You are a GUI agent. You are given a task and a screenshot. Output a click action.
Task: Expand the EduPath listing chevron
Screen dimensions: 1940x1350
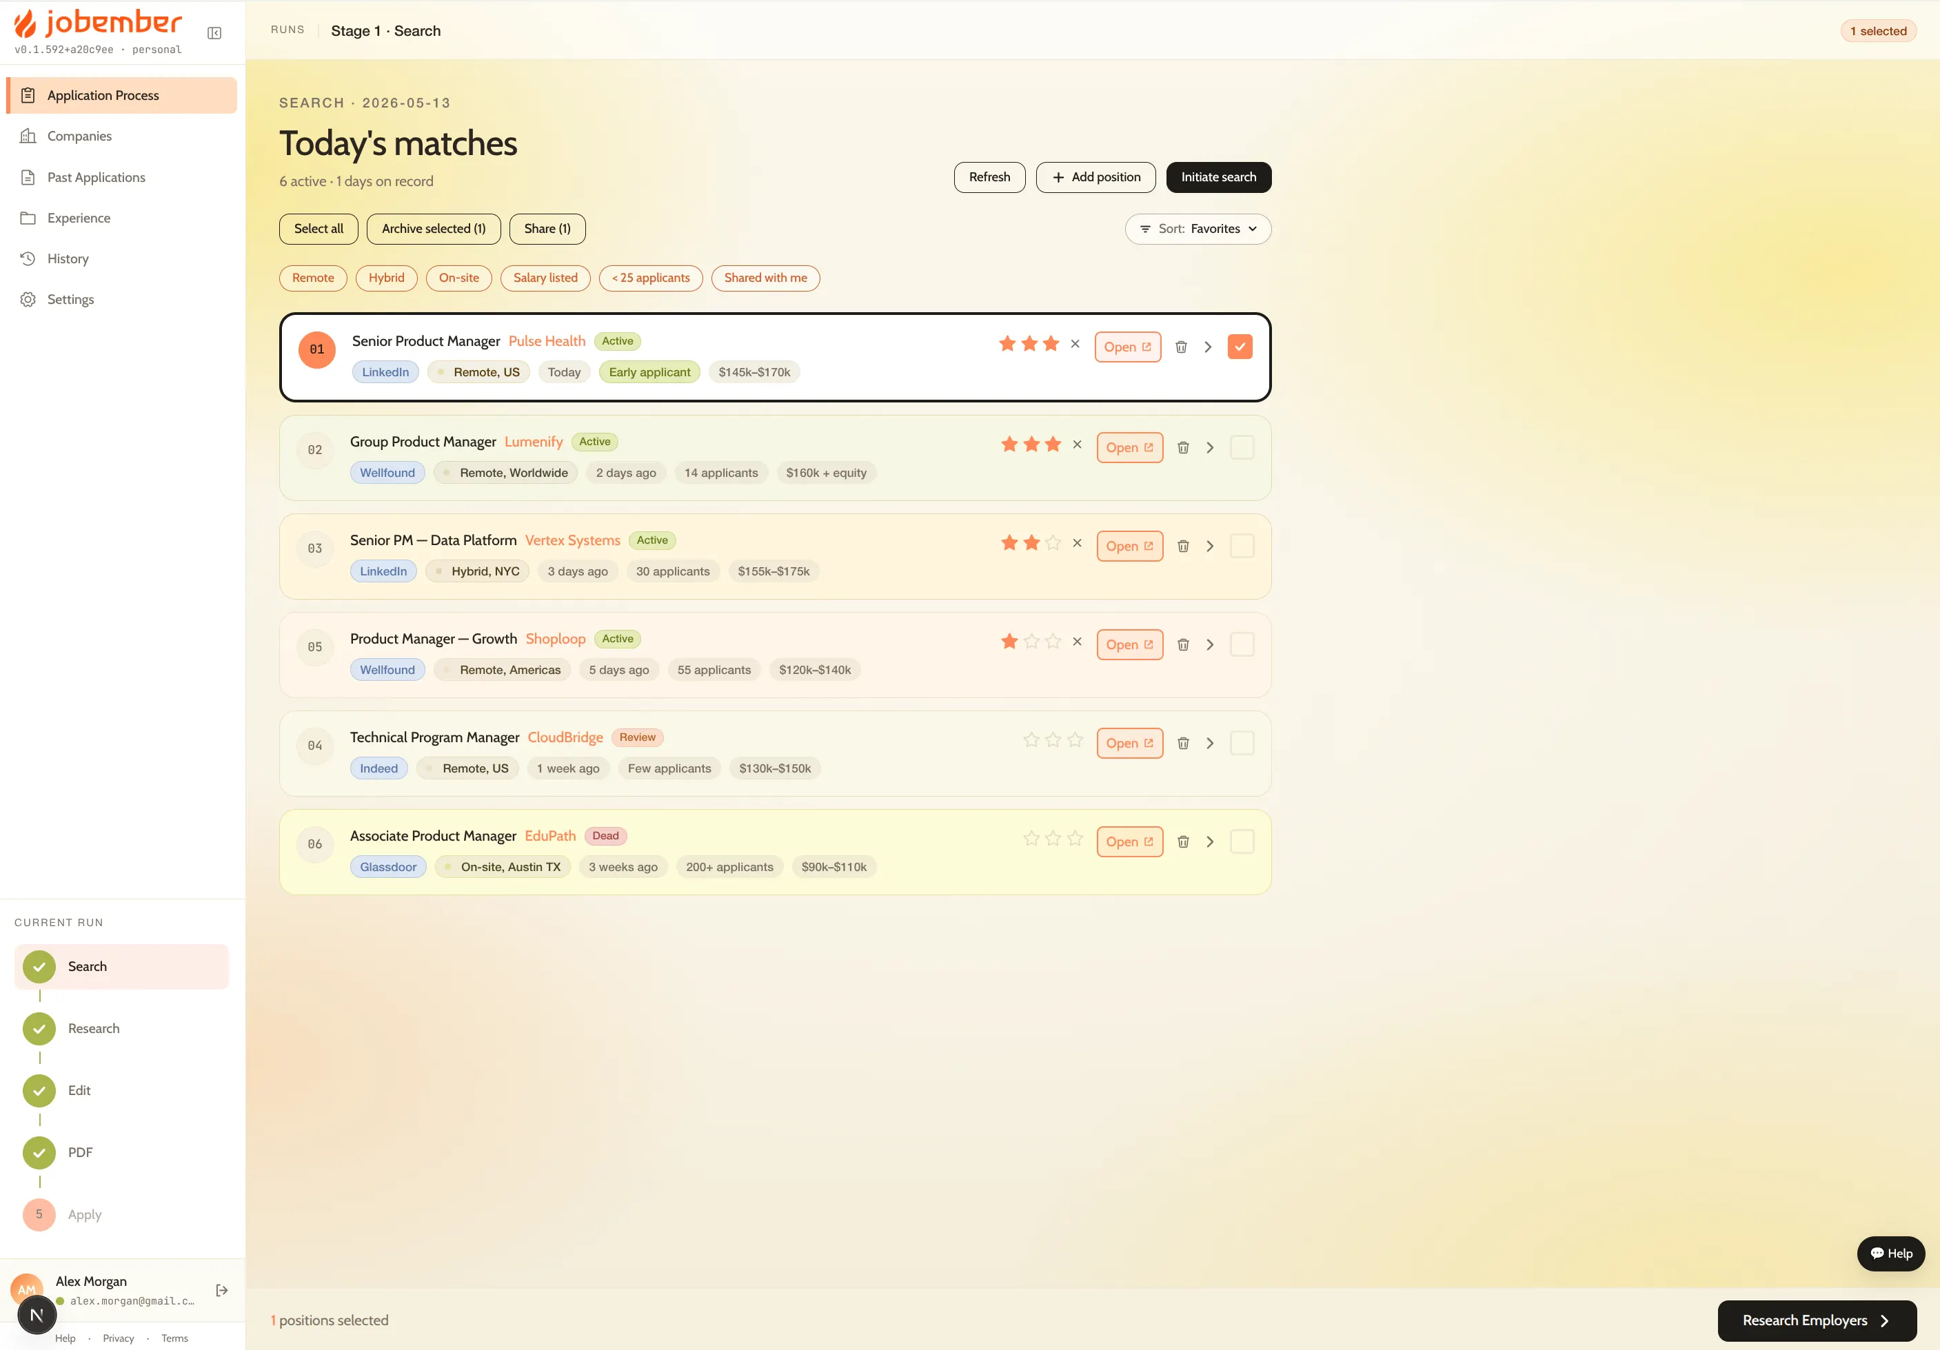[x=1209, y=842]
